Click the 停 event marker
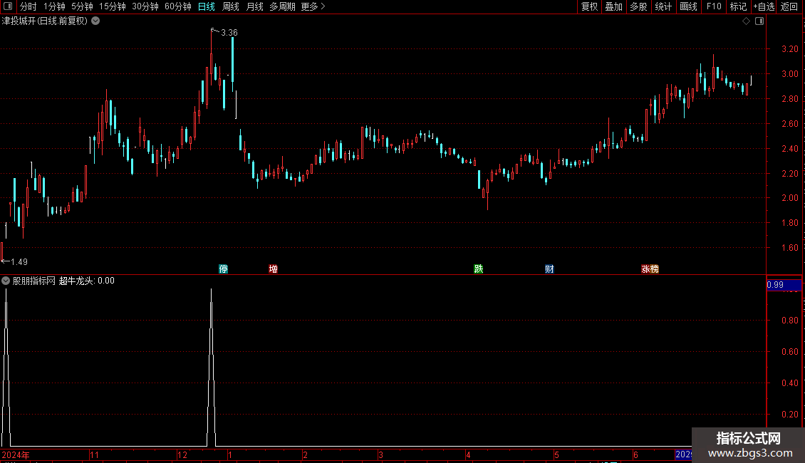The height and width of the screenshot is (463, 805). (223, 269)
